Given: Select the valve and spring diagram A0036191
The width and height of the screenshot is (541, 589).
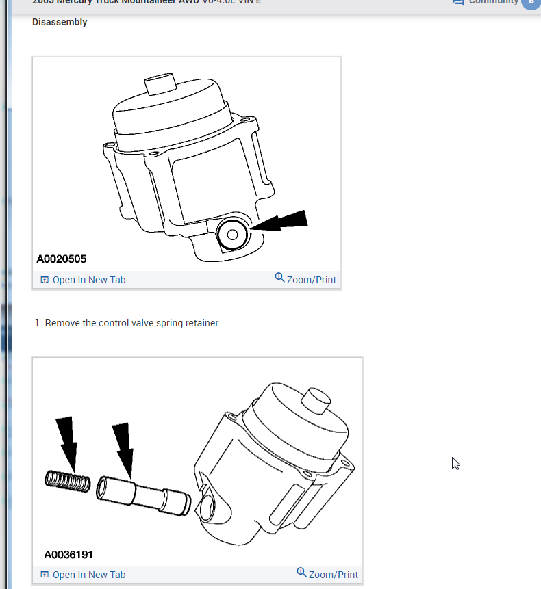Looking at the screenshot, I should click(197, 462).
